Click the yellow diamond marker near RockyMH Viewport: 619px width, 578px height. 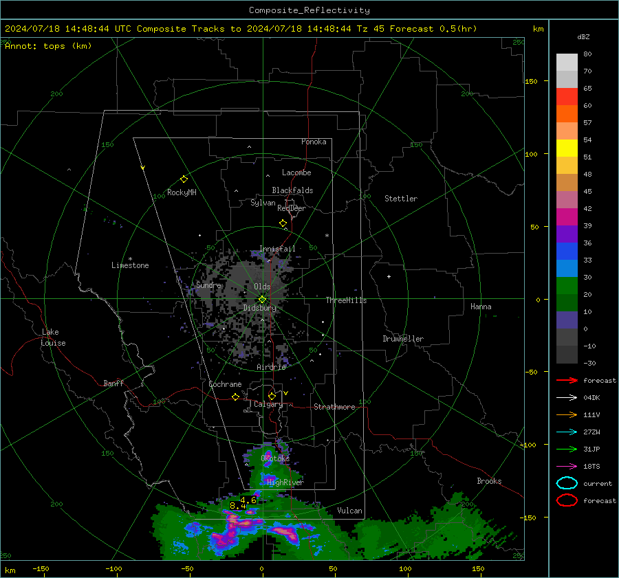tap(184, 179)
